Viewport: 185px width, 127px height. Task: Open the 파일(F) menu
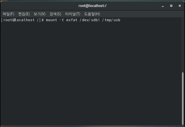[8, 14]
